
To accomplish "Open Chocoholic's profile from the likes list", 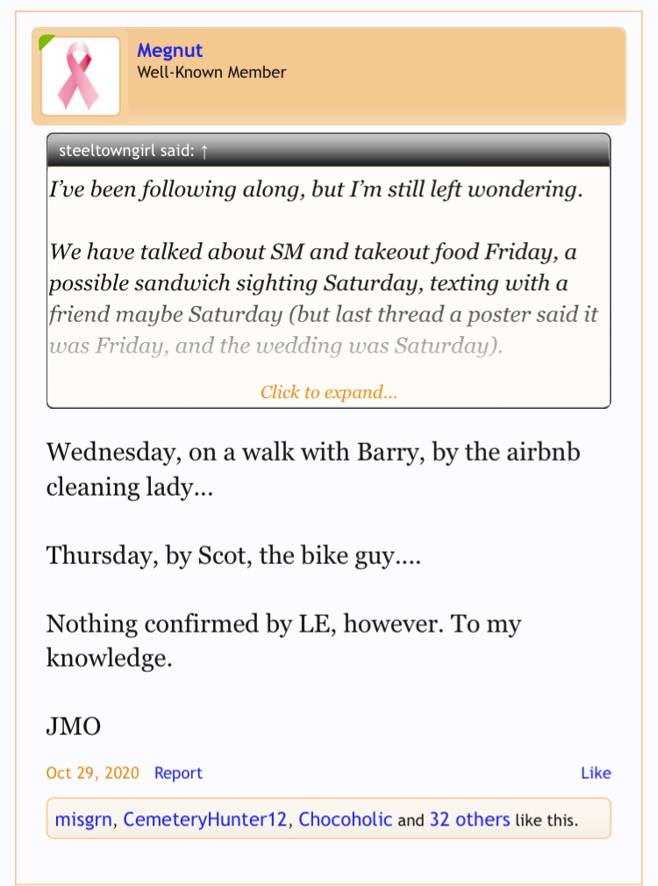I will pyautogui.click(x=345, y=820).
